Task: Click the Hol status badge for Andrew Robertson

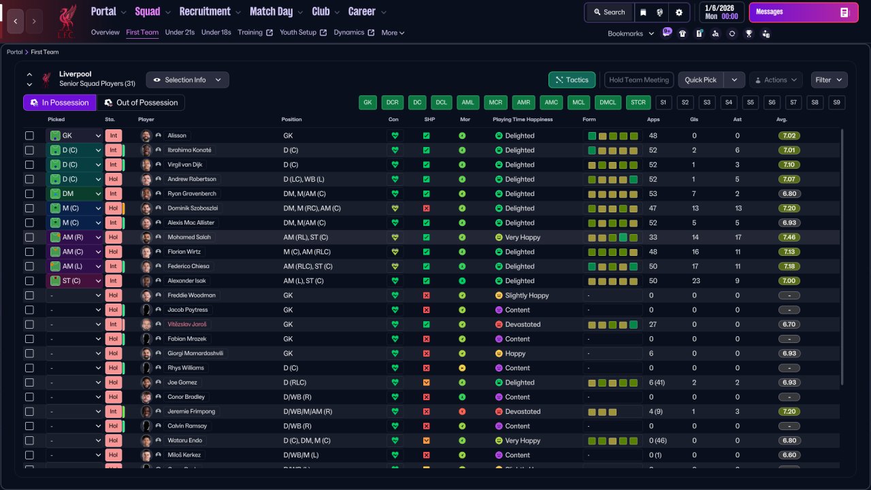Action: click(114, 179)
